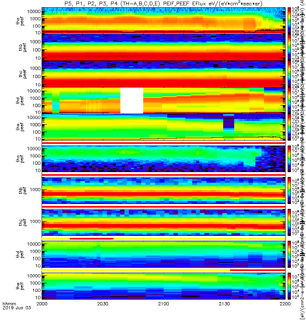Pick the color bar beside thc peif panel

pos(289,222)
